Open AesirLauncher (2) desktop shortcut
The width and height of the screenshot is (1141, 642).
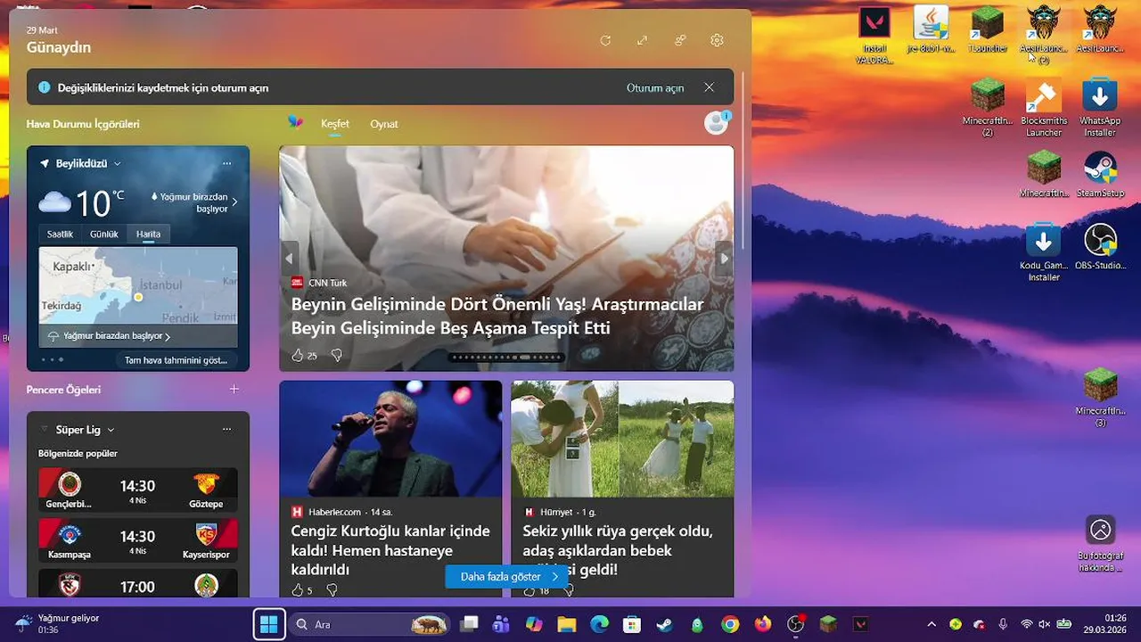coord(1043,36)
